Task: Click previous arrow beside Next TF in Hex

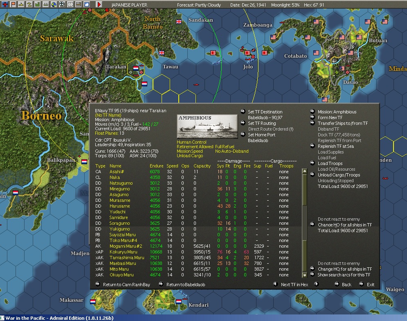Action: point(276,284)
